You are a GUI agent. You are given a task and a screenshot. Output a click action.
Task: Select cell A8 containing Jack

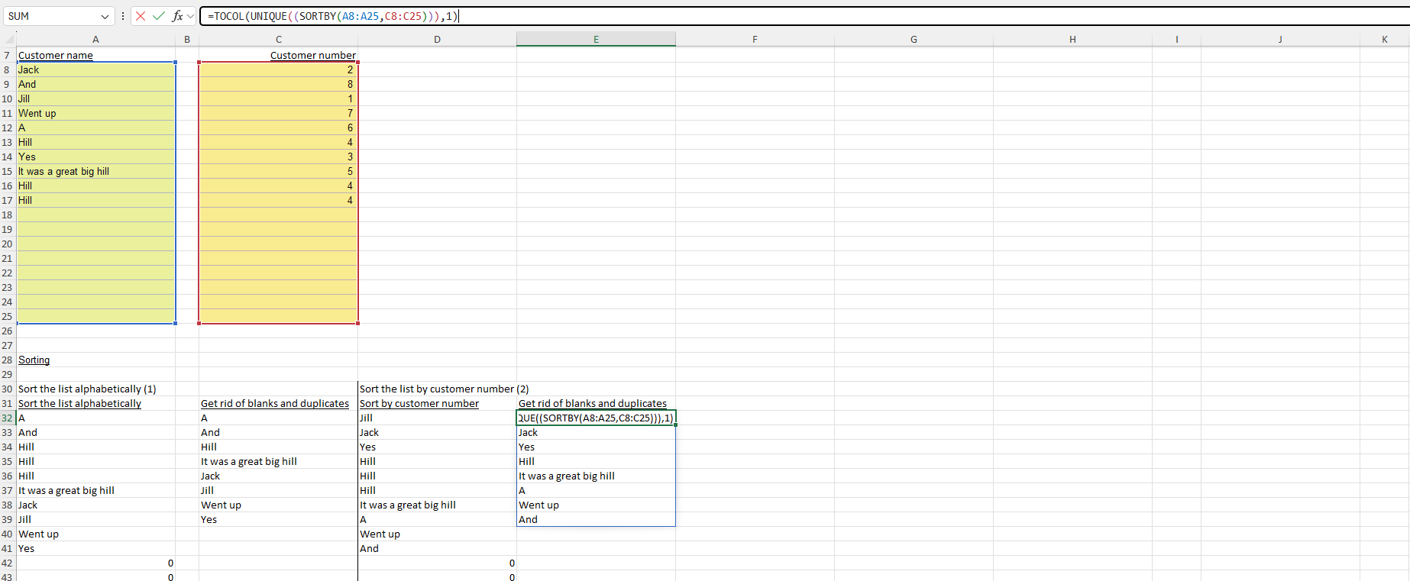coord(95,69)
